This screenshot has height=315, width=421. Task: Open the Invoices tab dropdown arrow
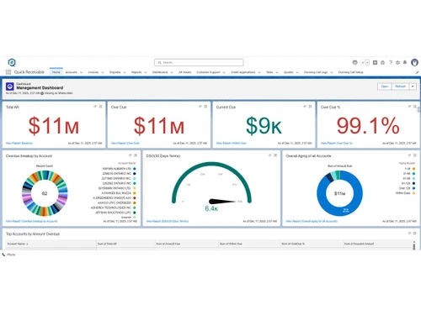pos(103,72)
